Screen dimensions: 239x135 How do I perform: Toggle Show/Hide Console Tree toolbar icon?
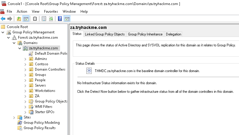(x=26, y=19)
